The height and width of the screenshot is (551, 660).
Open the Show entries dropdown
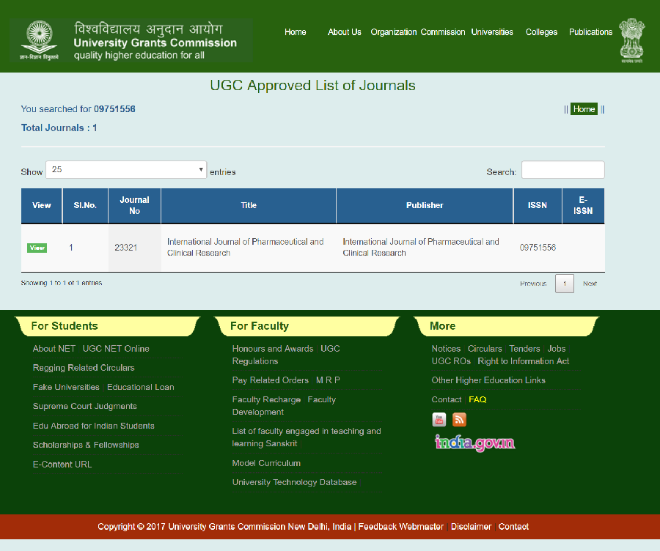coord(126,169)
